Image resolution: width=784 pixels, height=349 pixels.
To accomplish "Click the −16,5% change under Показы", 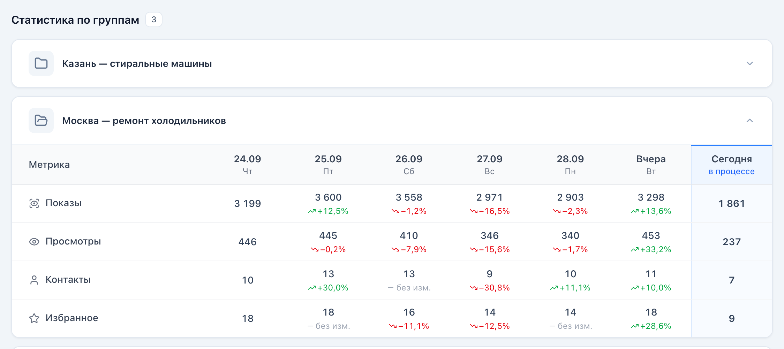I will (x=490, y=211).
